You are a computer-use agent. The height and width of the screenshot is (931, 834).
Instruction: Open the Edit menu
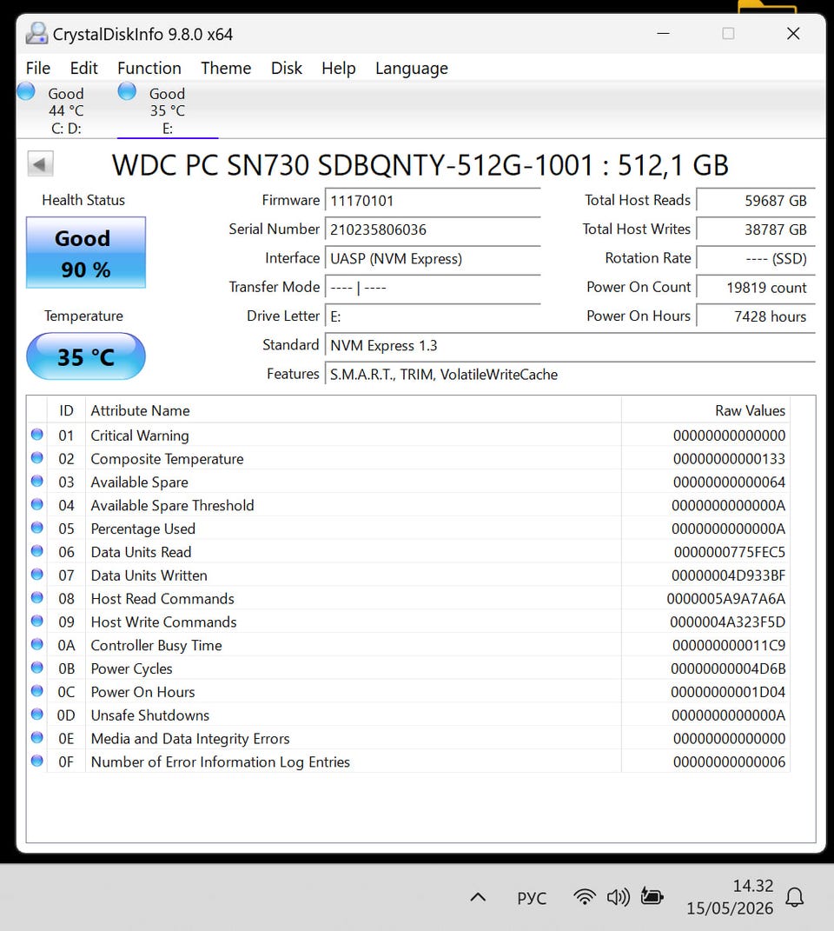click(x=83, y=69)
